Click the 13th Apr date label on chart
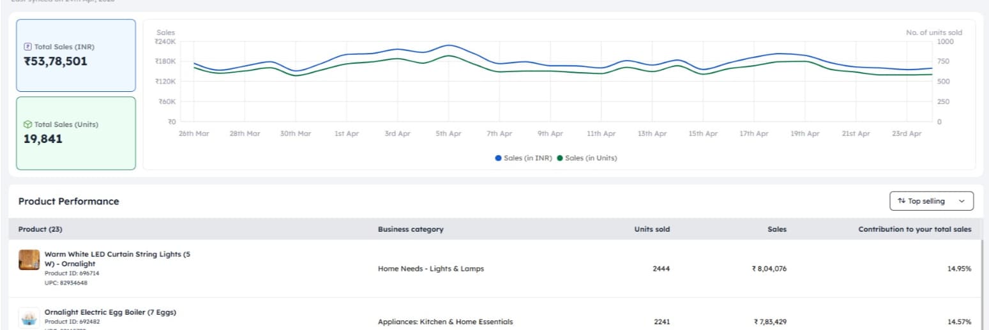 (x=652, y=134)
